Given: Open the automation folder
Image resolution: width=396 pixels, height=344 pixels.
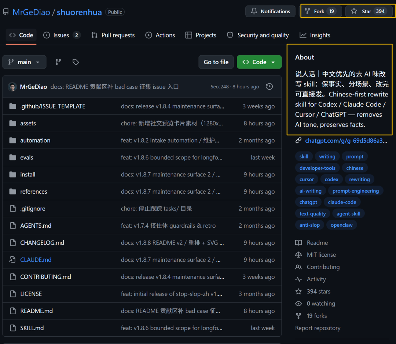Looking at the screenshot, I should pyautogui.click(x=35, y=140).
